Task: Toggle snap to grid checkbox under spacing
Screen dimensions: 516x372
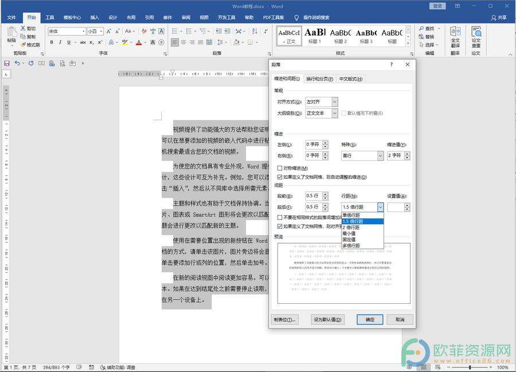Action: [280, 226]
